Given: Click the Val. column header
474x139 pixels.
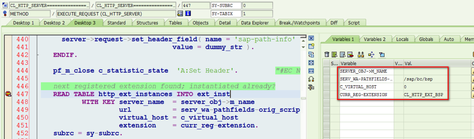Looking at the screenshot, I should pyautogui.click(x=437, y=63).
